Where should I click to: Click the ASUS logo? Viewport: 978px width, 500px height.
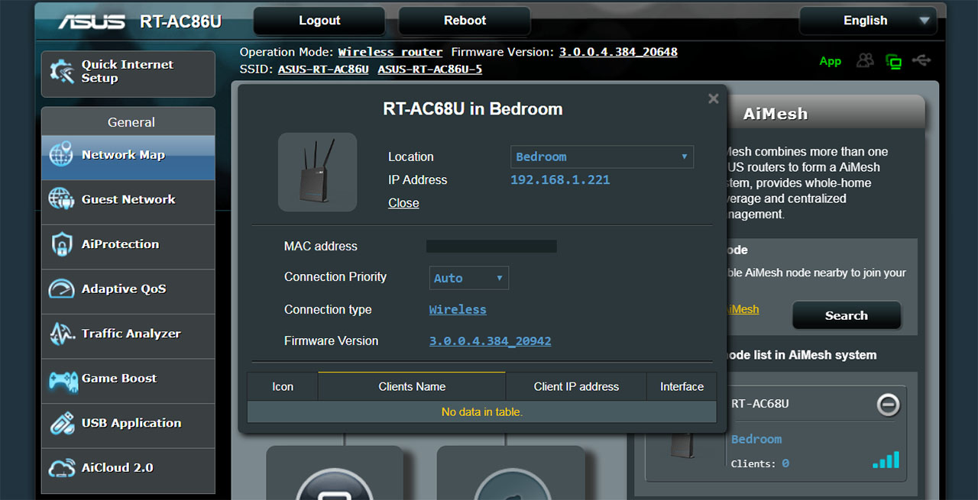pos(92,21)
